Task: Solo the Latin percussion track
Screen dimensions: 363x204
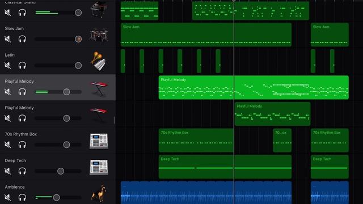Action: pos(22,65)
